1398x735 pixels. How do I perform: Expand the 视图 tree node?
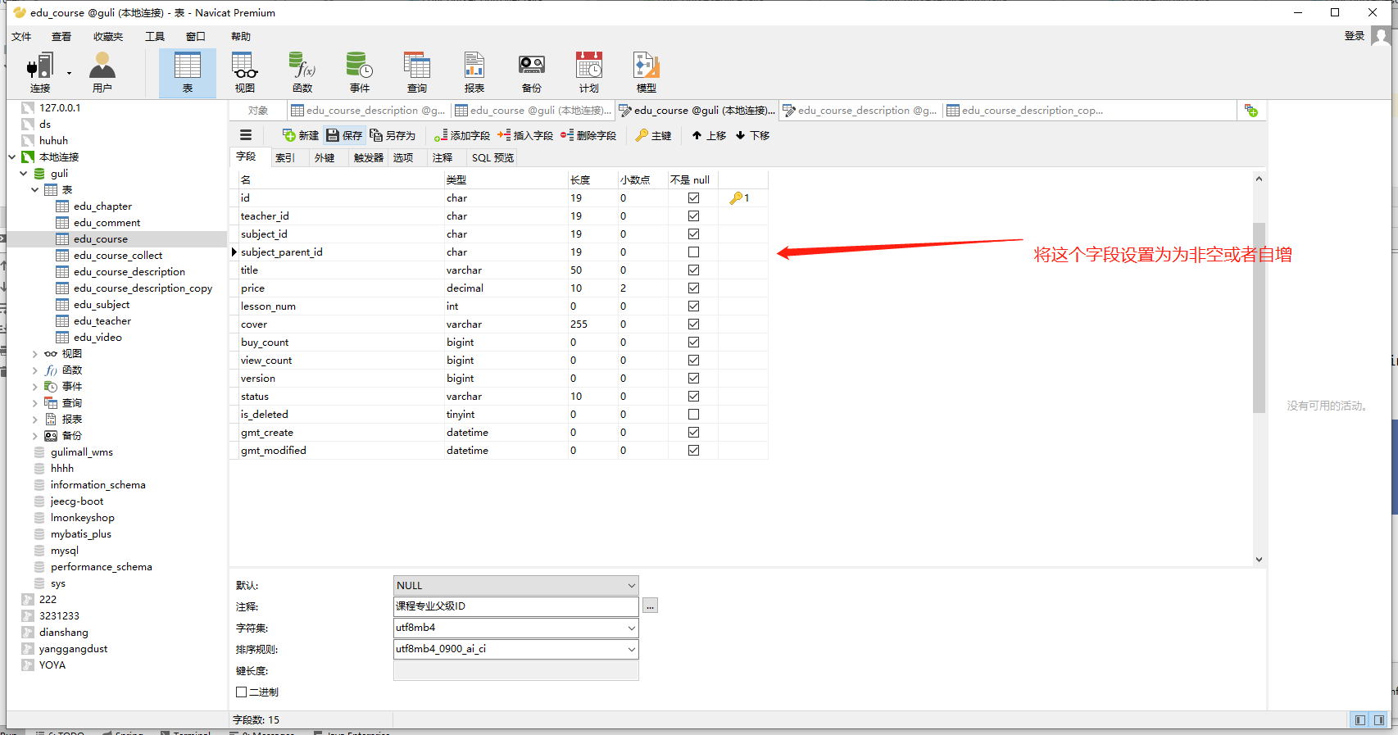[x=35, y=354]
